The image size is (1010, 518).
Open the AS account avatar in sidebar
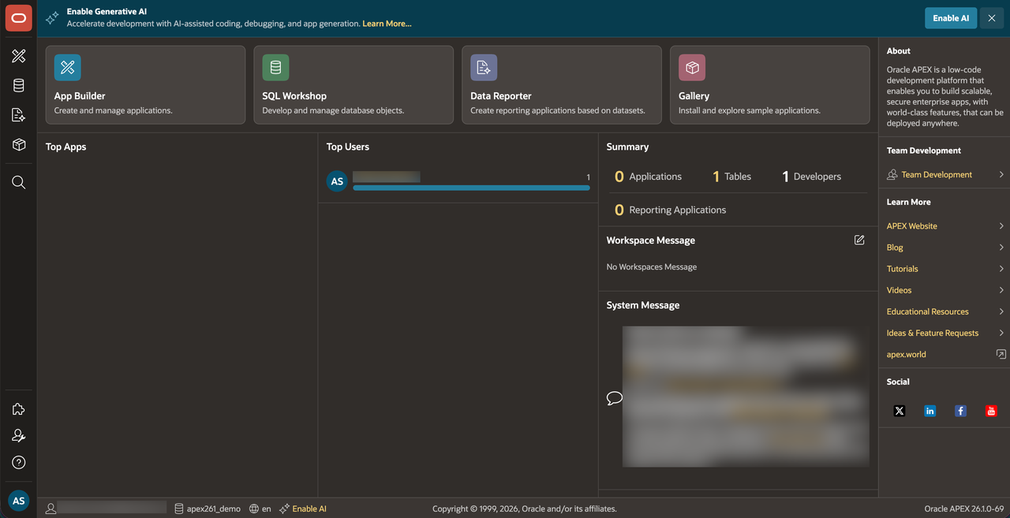click(x=19, y=501)
